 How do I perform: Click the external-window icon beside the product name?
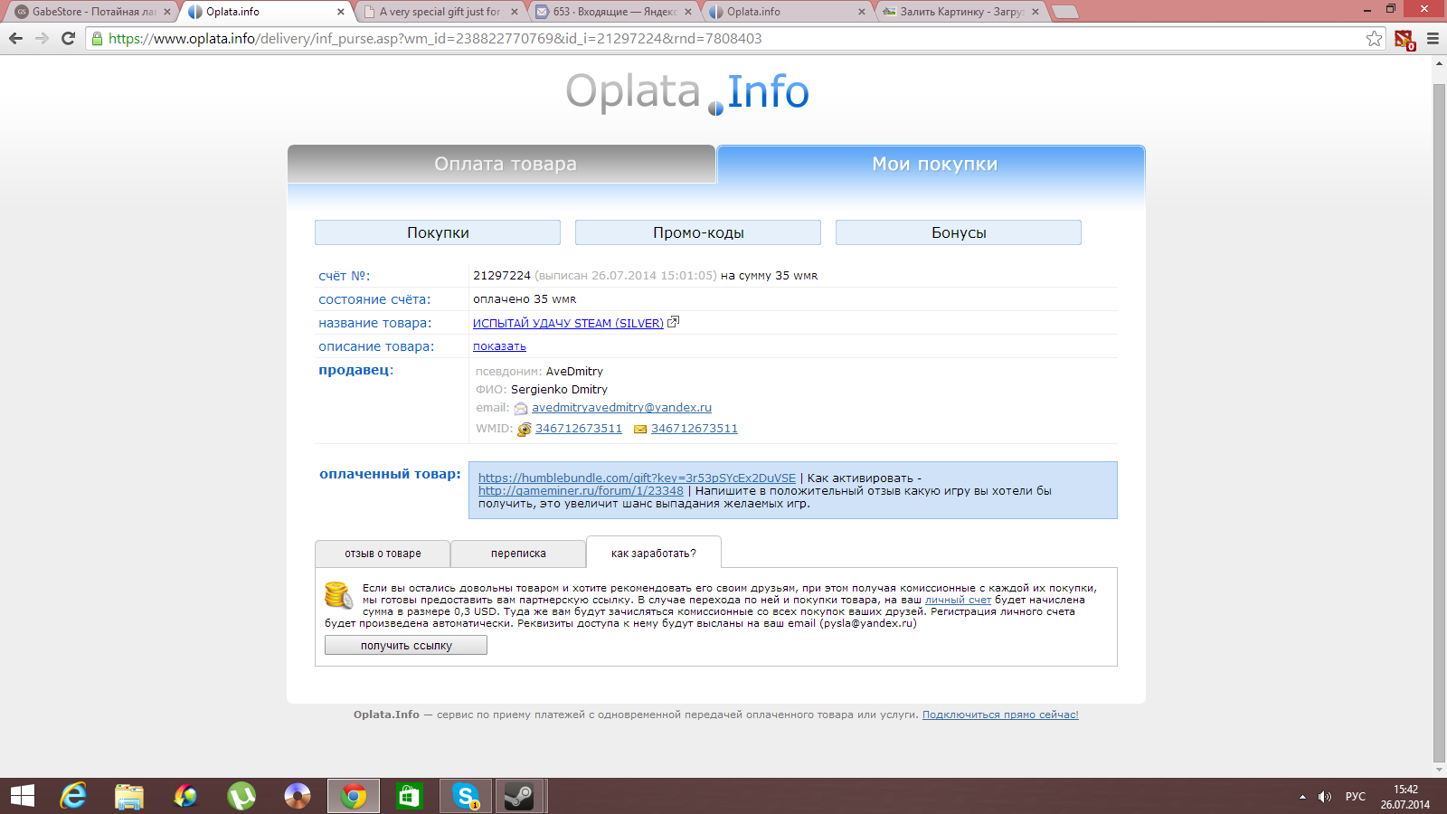click(673, 322)
